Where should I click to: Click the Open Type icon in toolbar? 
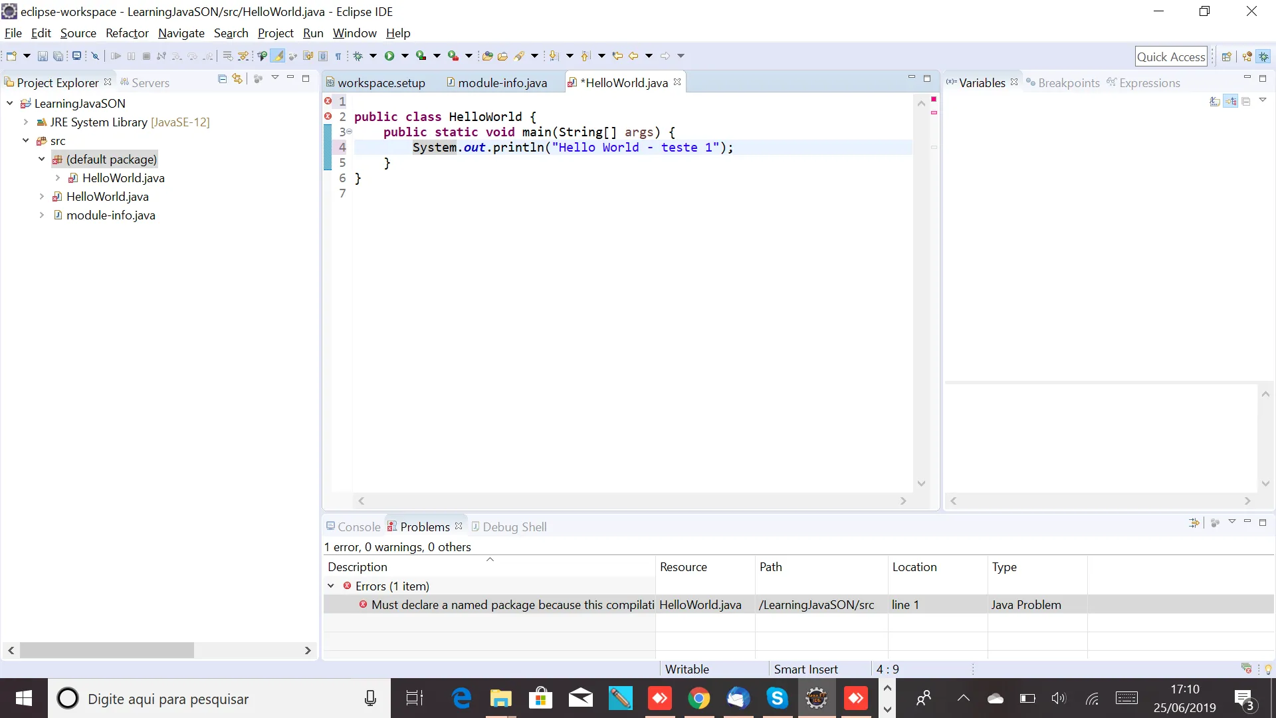click(x=487, y=56)
